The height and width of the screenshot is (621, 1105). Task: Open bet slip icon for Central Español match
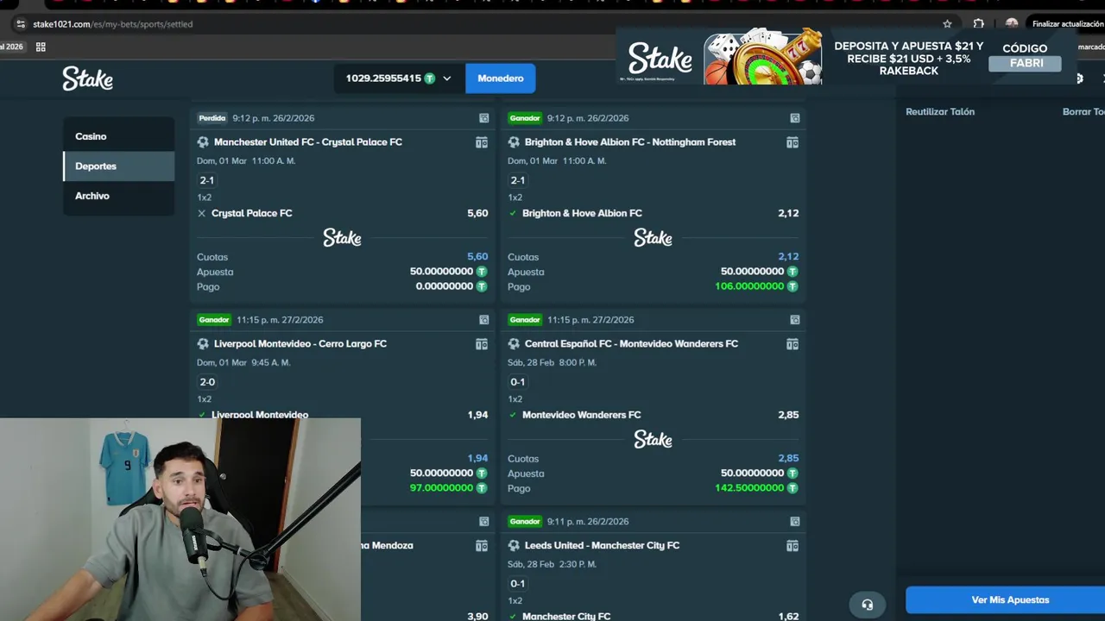pyautogui.click(x=794, y=320)
